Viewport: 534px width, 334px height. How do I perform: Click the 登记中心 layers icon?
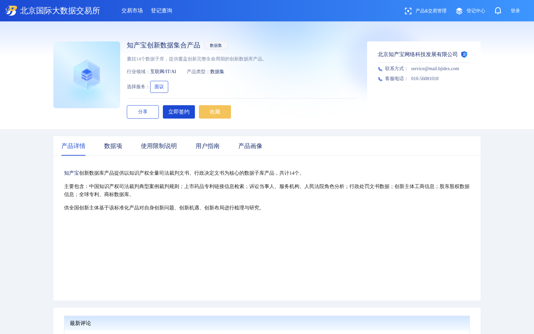[x=459, y=11]
